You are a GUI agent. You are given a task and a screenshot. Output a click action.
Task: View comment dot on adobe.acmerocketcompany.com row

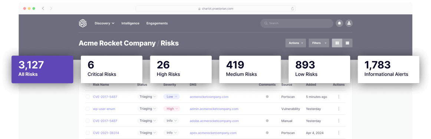coord(267,121)
